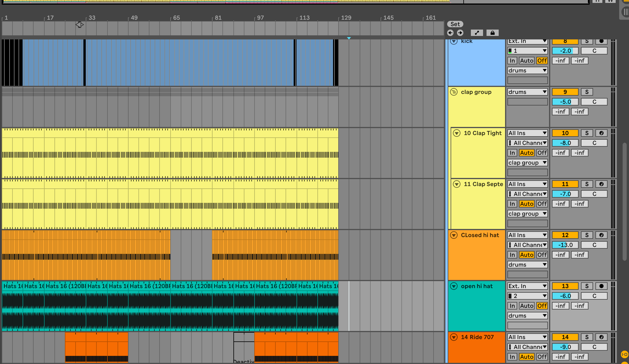
Task: Click 11 Clap Septe first -inf send
Action: click(x=560, y=204)
